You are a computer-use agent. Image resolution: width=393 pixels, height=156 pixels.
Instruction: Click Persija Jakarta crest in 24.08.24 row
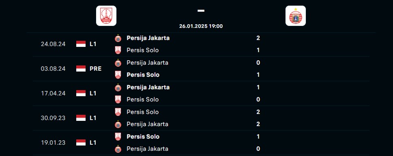118,38
